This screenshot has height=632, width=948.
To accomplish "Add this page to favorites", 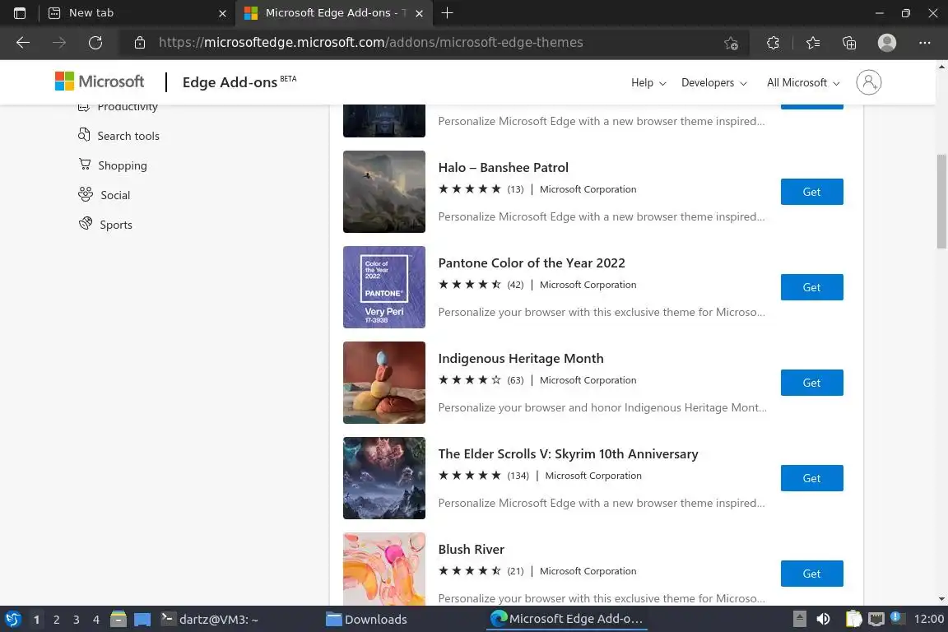I will point(731,43).
